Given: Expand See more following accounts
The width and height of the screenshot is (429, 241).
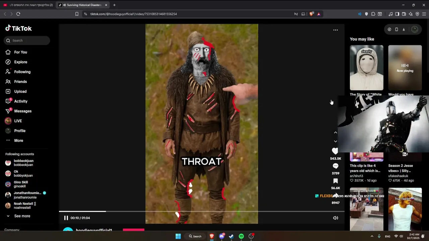Looking at the screenshot, I should 22,216.
